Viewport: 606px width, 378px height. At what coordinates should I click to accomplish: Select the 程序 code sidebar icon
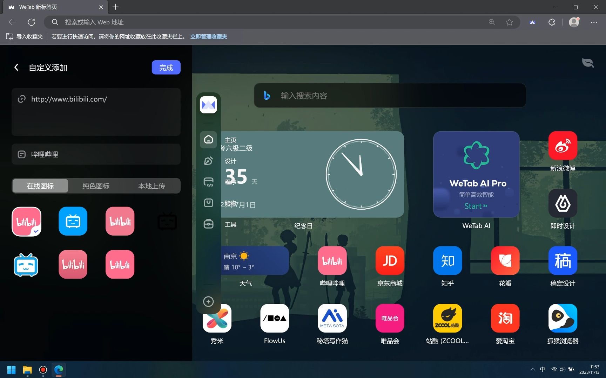pyautogui.click(x=208, y=182)
